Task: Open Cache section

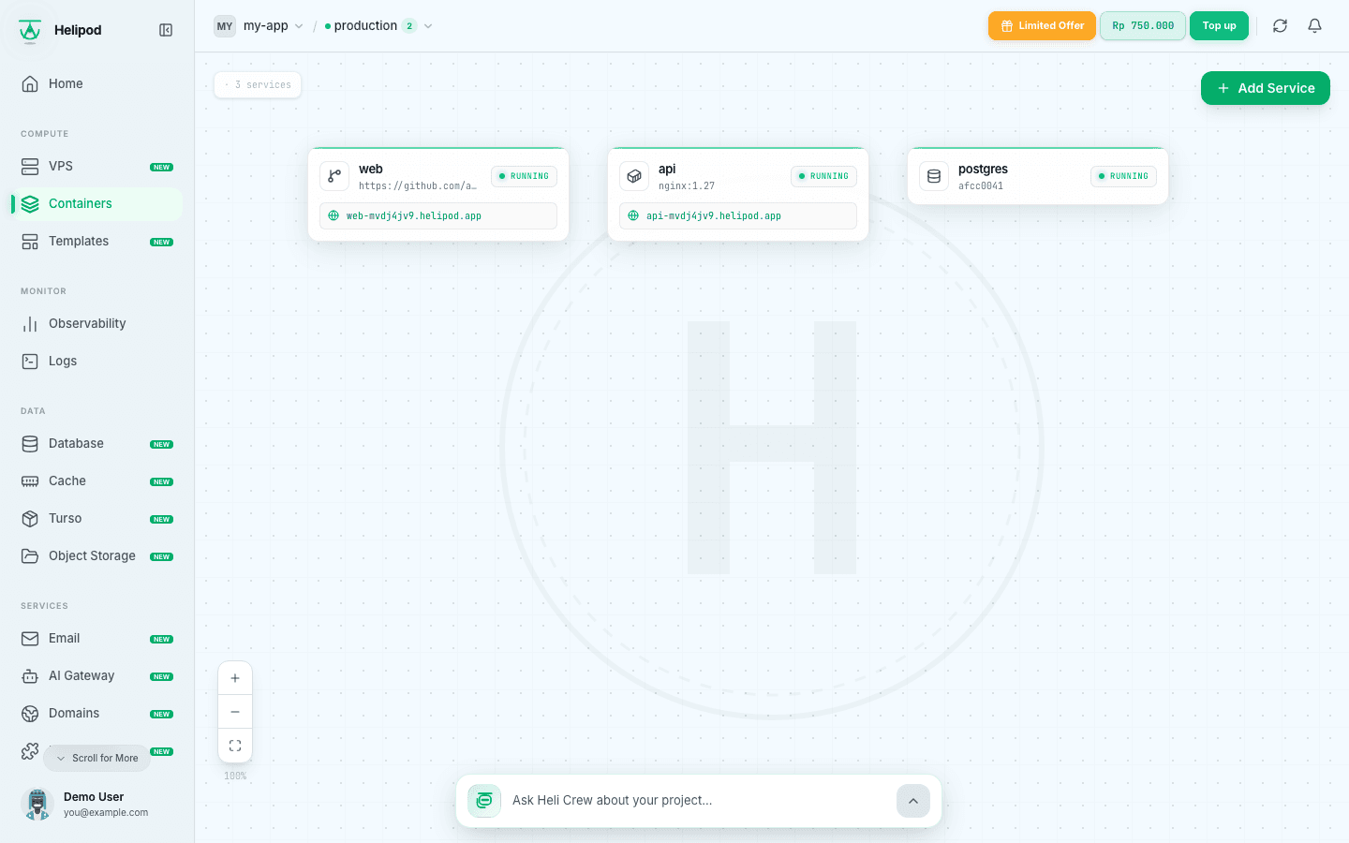Action: 97,481
